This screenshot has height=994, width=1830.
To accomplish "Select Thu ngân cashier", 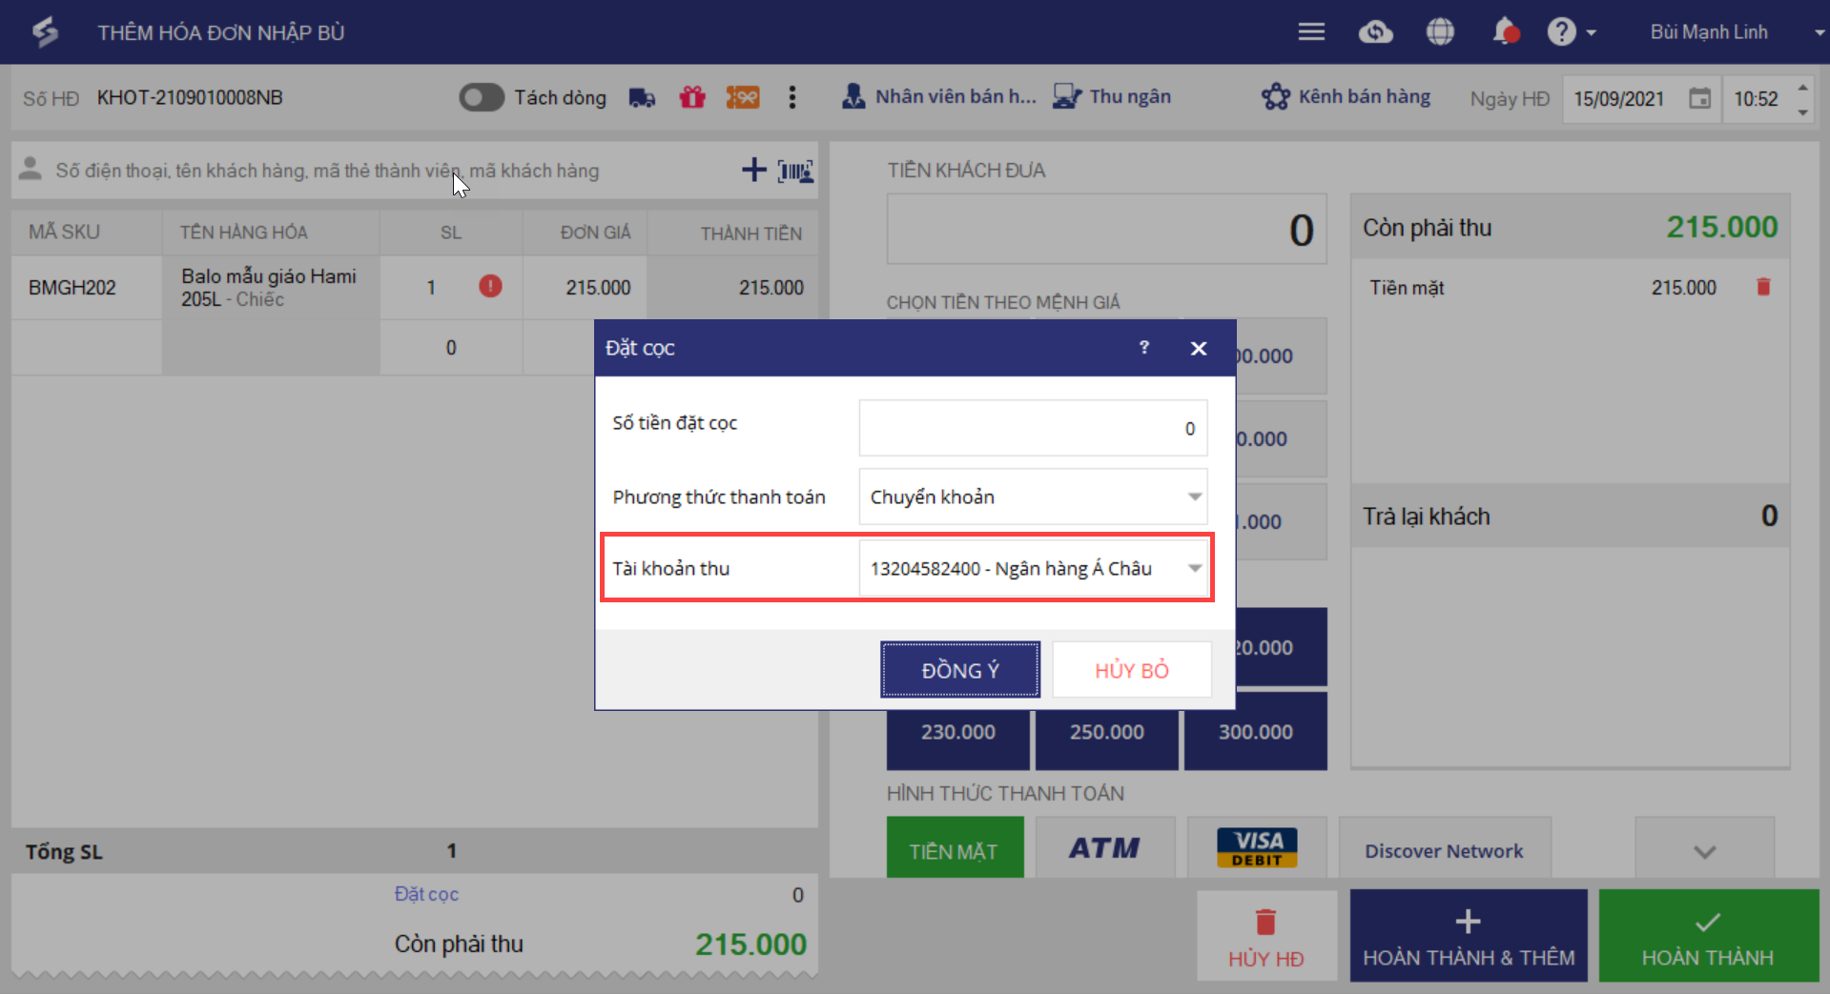I will tap(1112, 96).
